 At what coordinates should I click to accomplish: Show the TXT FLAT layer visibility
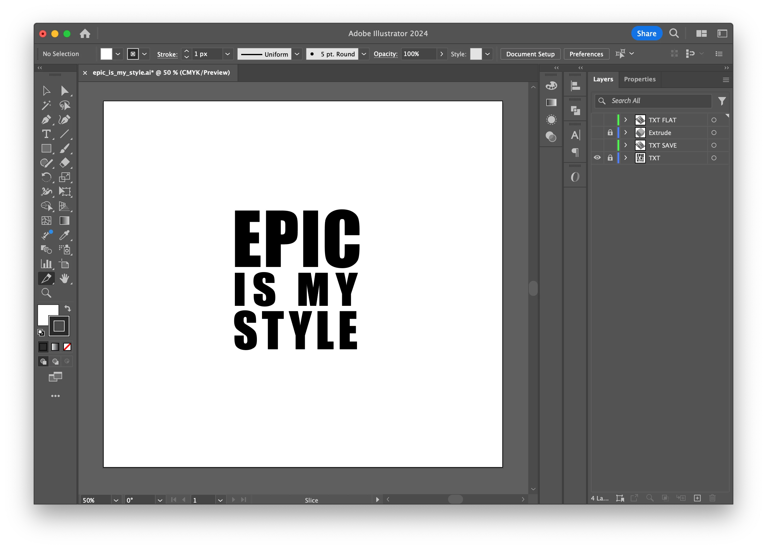pyautogui.click(x=597, y=120)
